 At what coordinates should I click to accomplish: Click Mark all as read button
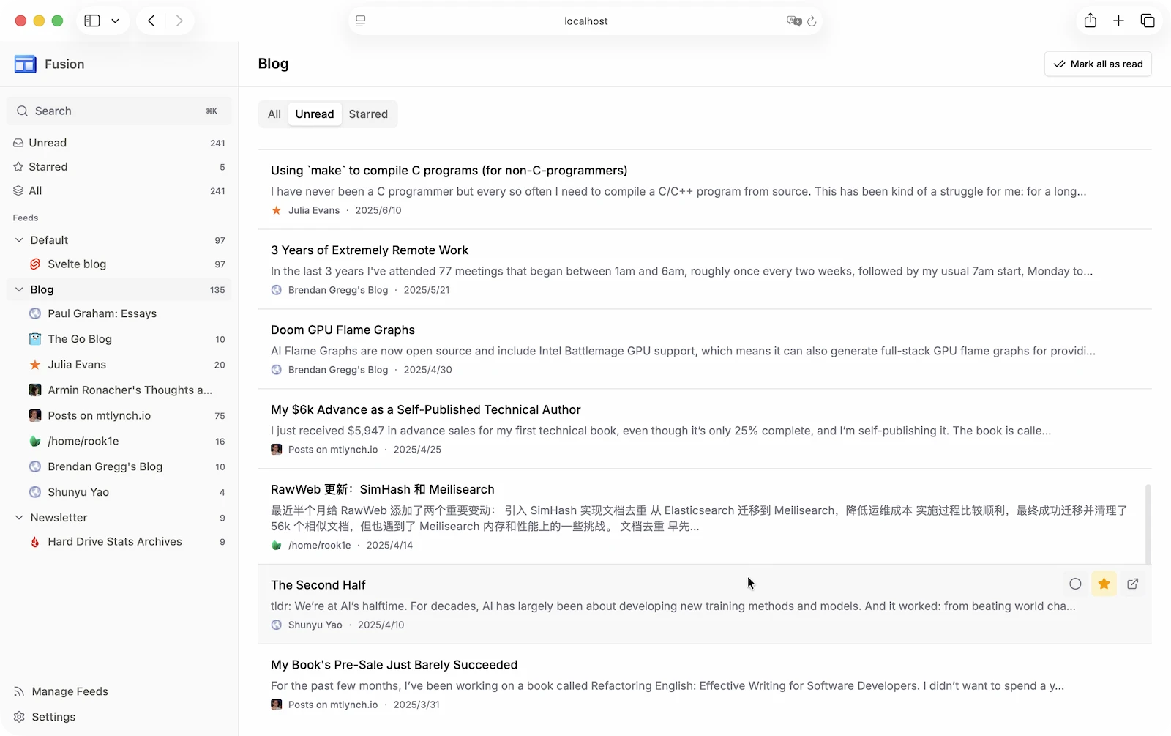click(1098, 64)
